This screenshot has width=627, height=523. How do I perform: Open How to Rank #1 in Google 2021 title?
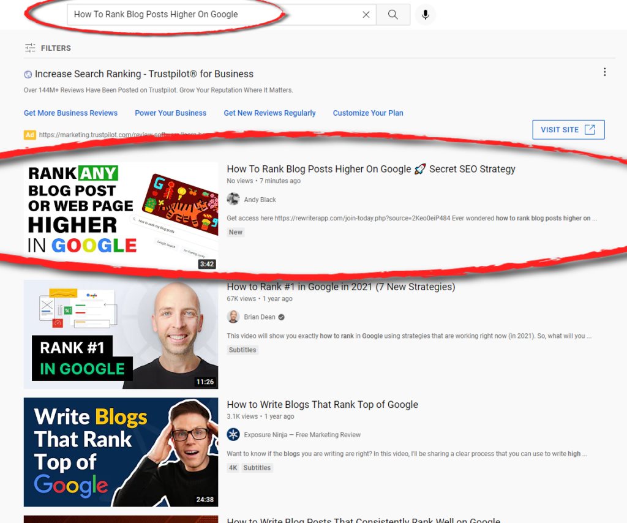tap(340, 287)
